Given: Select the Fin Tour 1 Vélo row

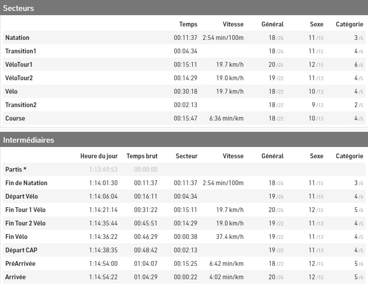Looking at the screenshot, I should tap(184, 210).
